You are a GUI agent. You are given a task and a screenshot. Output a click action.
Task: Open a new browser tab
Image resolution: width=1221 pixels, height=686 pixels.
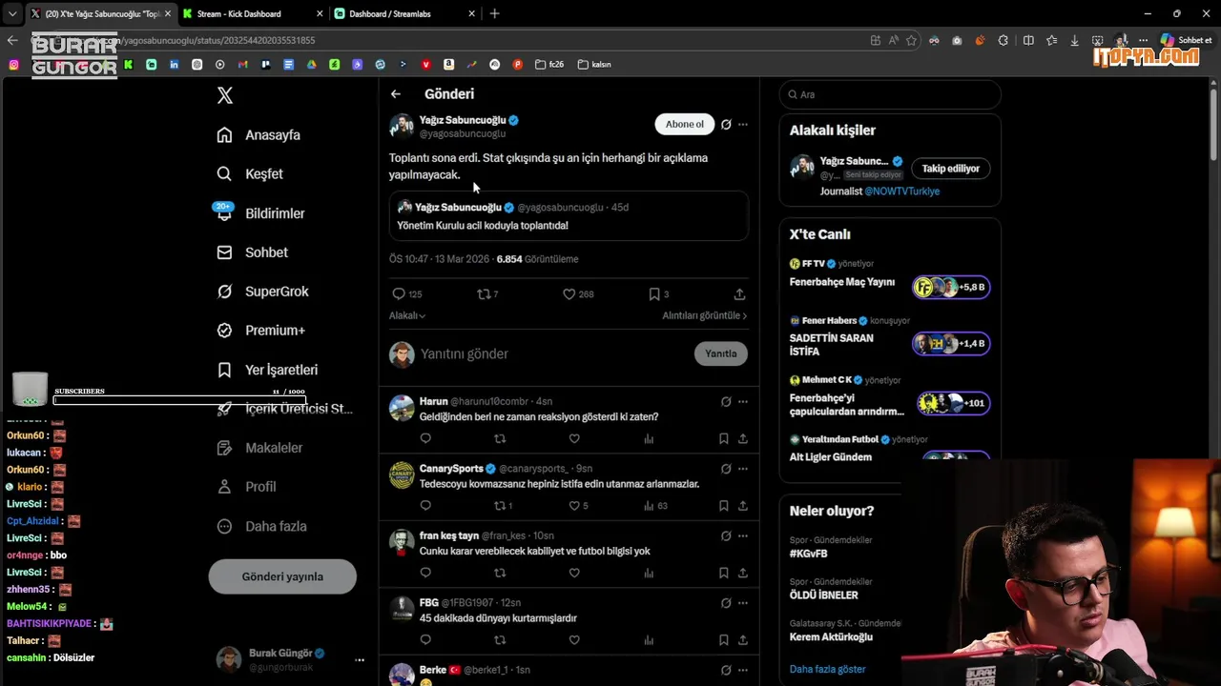pyautogui.click(x=494, y=13)
